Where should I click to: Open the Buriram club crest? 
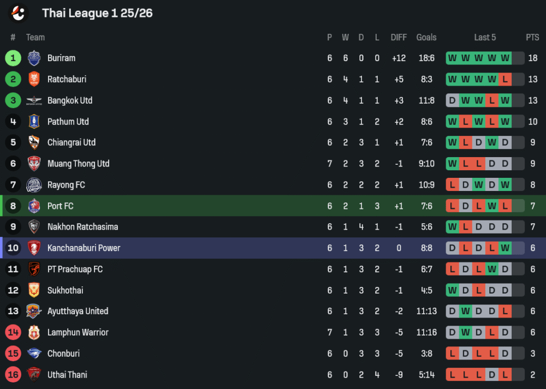[34, 58]
